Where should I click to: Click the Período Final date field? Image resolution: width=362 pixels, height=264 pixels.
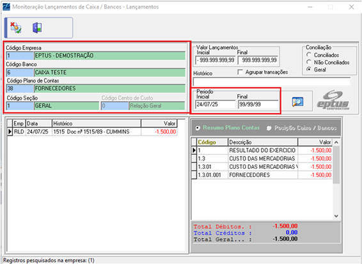point(258,104)
